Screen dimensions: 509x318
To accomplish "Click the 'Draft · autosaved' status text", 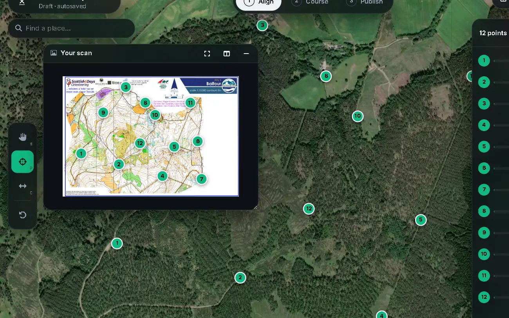I will tap(62, 6).
